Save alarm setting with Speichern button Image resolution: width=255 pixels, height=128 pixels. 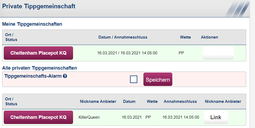[x=158, y=79]
